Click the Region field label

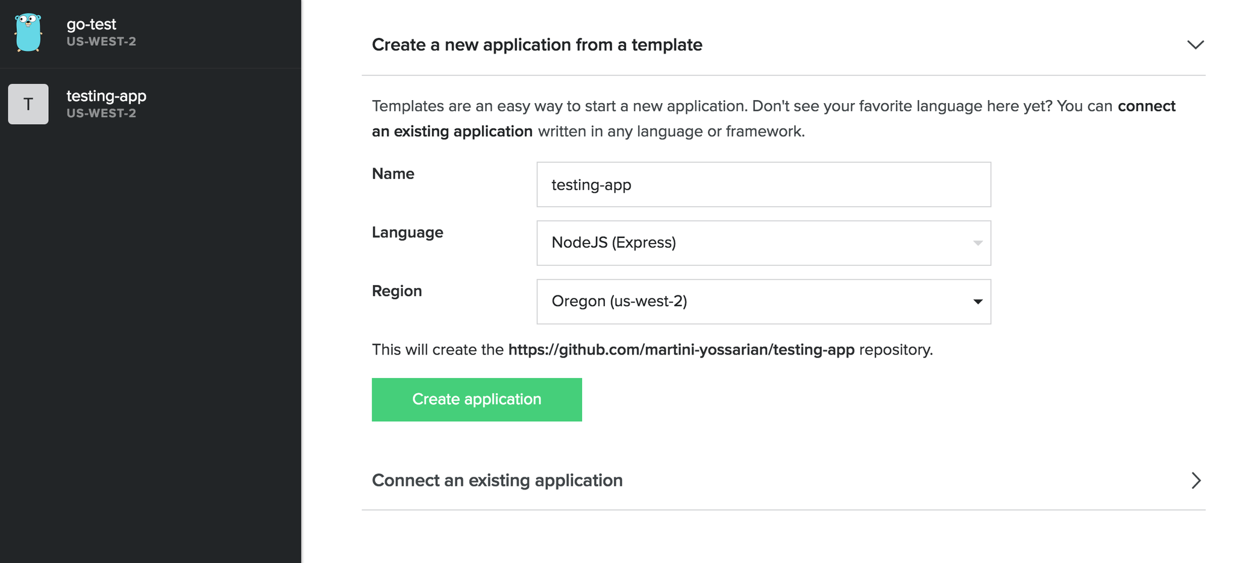pos(396,291)
